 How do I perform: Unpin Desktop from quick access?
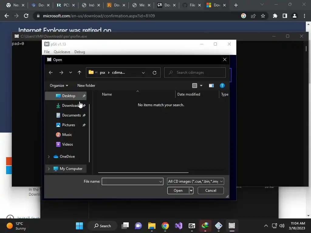coord(84,96)
